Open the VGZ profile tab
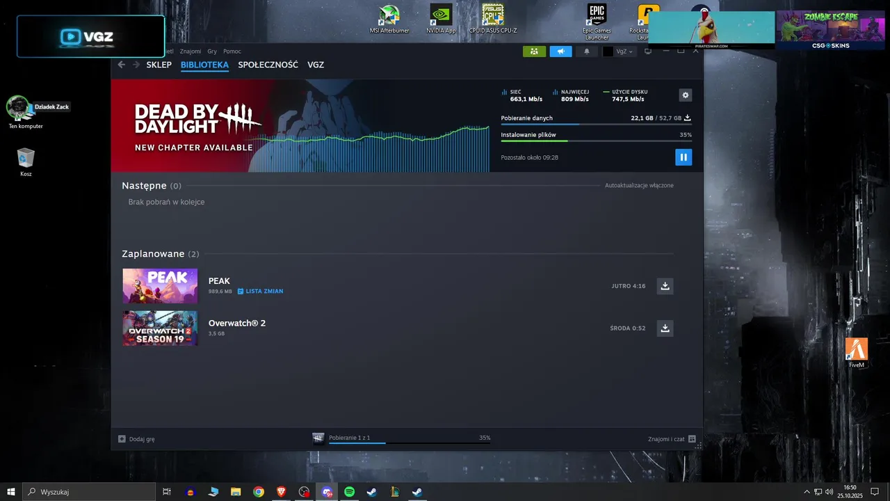 pos(316,65)
